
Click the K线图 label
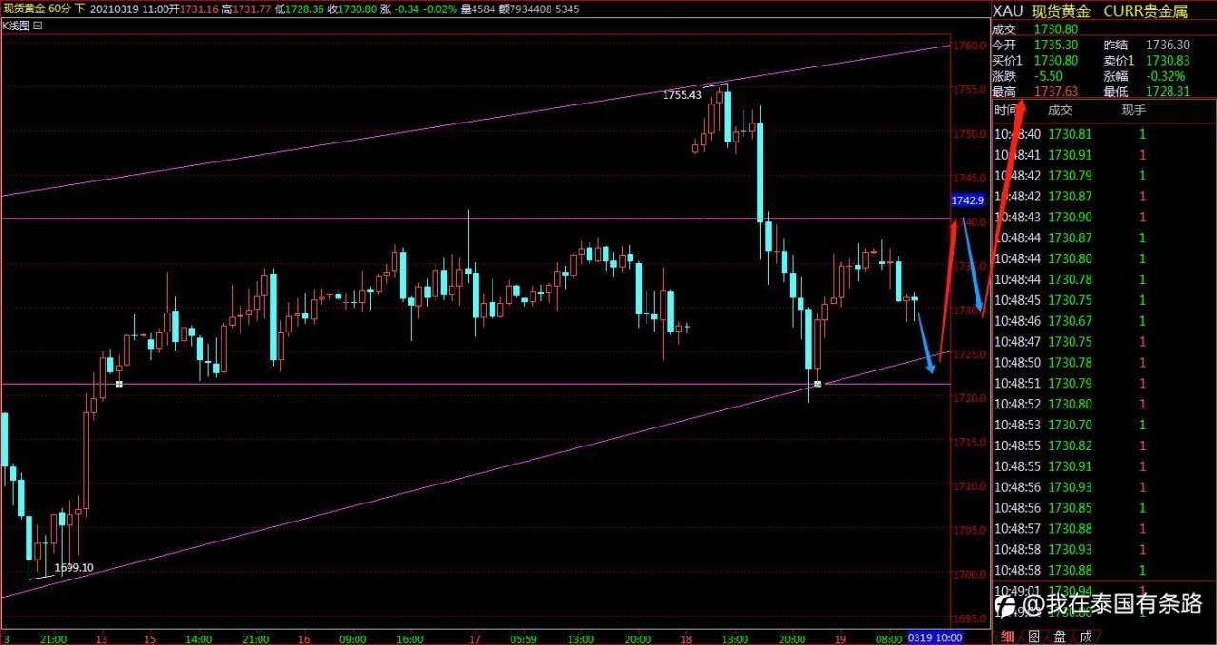point(16,27)
